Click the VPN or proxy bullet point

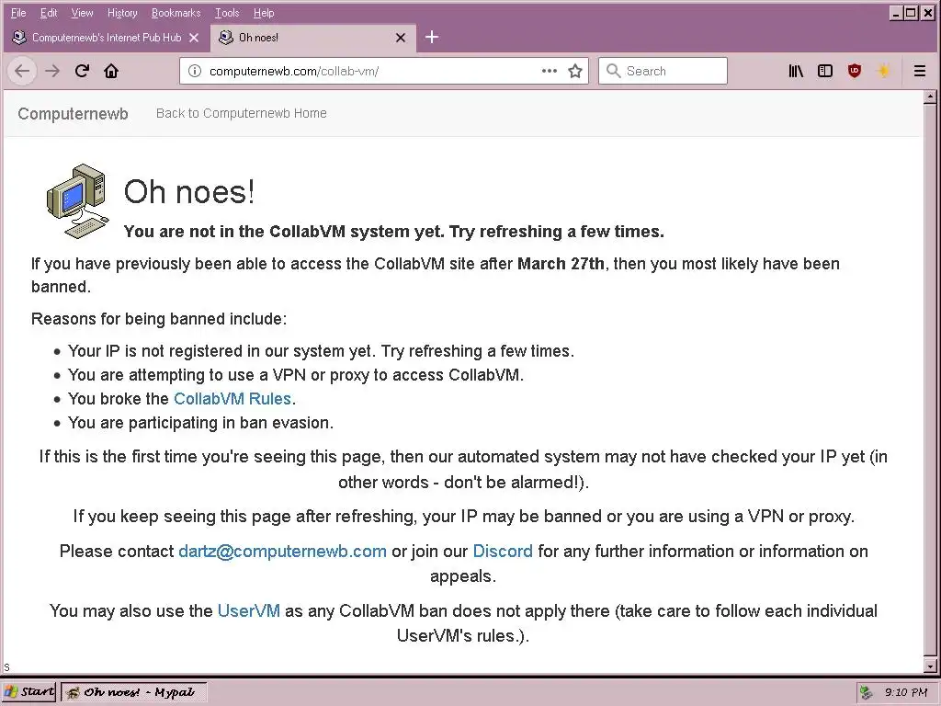click(x=296, y=375)
